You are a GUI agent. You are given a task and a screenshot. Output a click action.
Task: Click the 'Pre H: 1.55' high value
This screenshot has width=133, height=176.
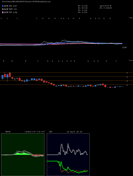click(x=83, y=8)
